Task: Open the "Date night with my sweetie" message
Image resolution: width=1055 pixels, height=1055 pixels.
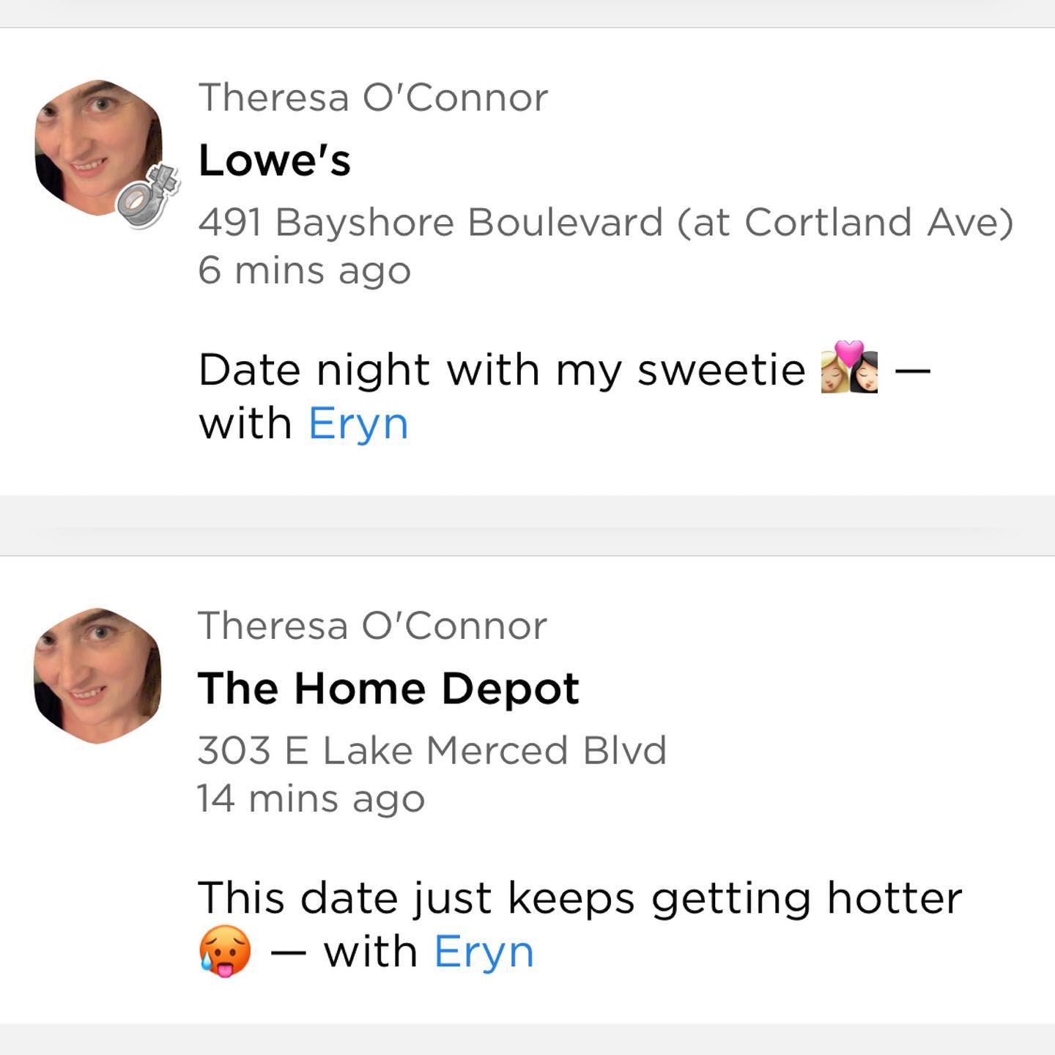Action: (501, 369)
